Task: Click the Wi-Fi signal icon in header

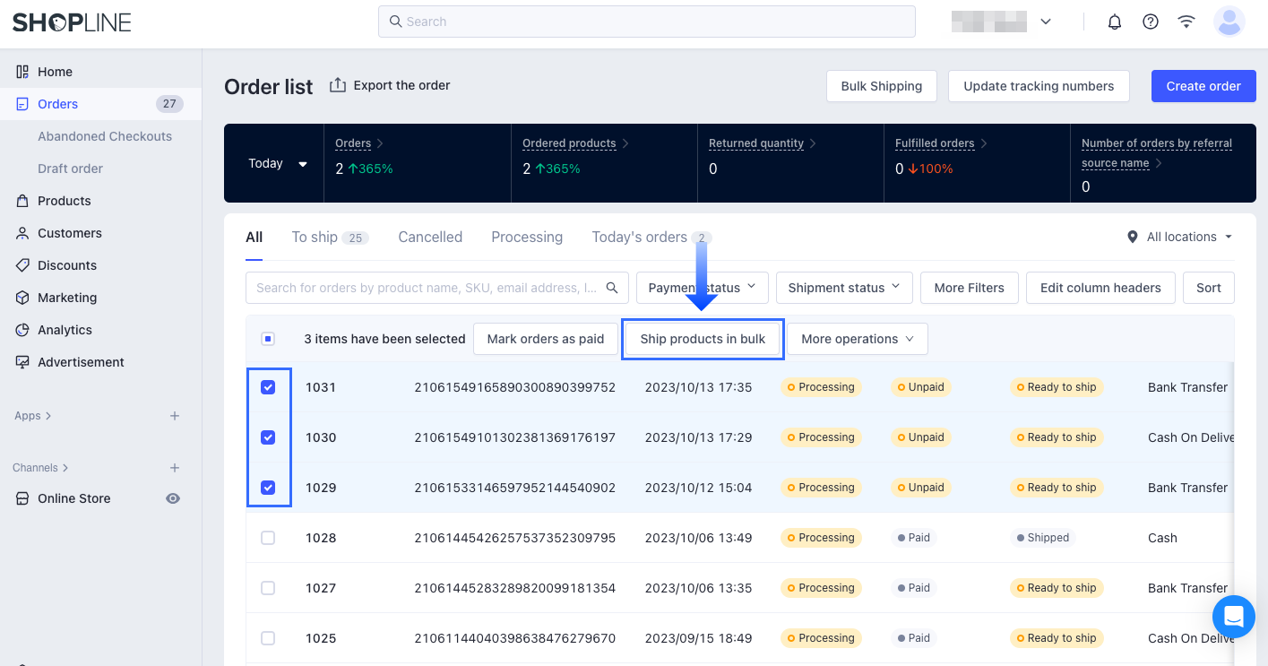Action: point(1186,22)
